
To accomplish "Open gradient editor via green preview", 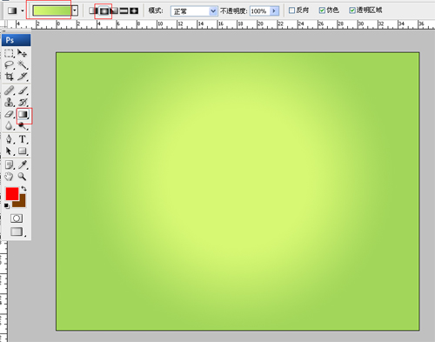I will tap(52, 11).
